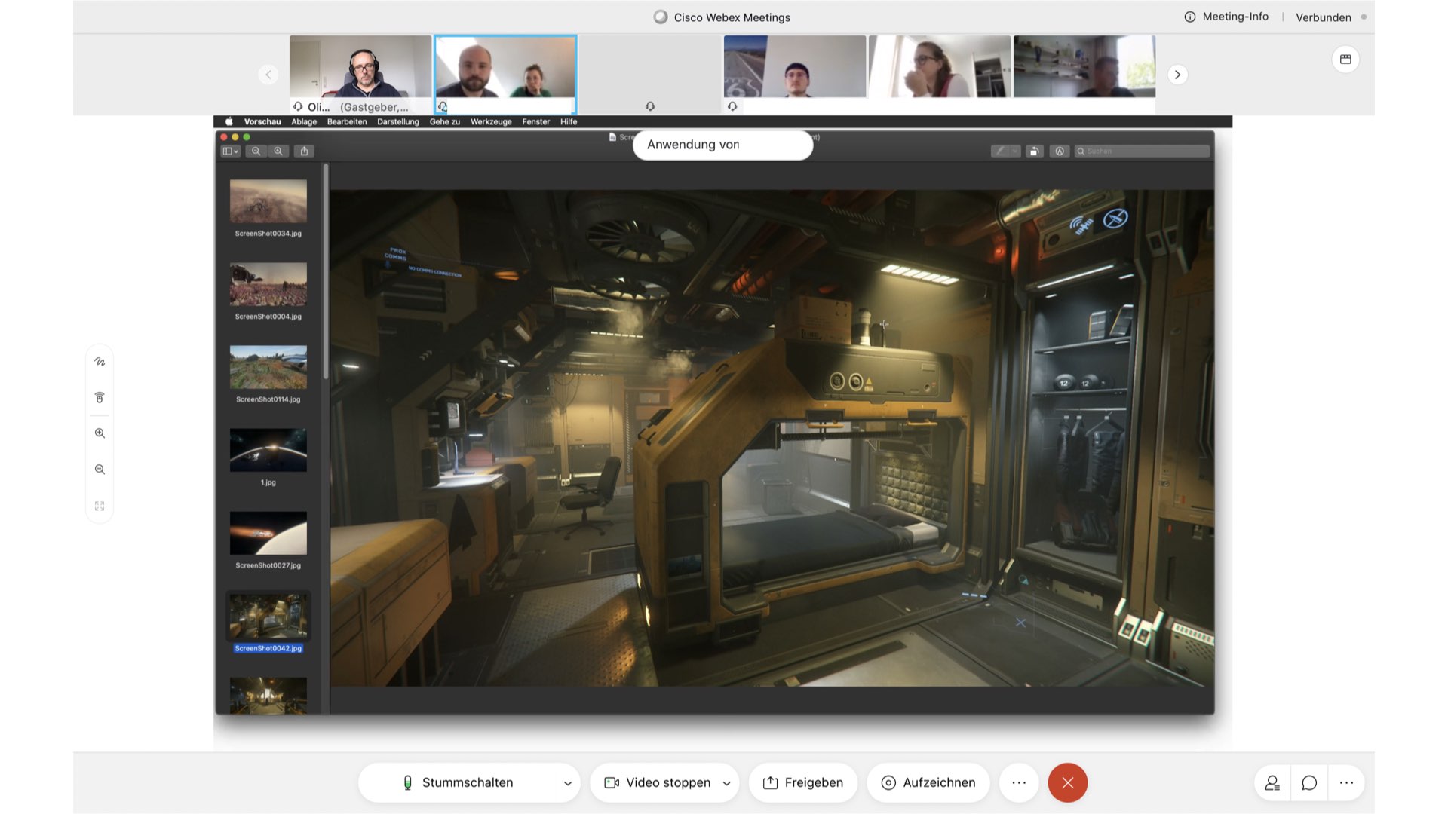1448x814 pixels.
Task: Open markup pen dropdown arrow in Vorschau
Action: pyautogui.click(x=1015, y=151)
